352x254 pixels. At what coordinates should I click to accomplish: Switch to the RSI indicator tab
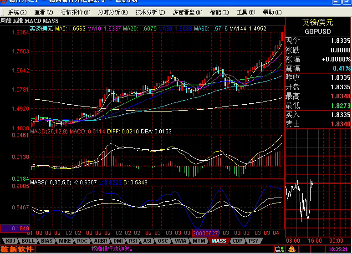tap(133, 241)
